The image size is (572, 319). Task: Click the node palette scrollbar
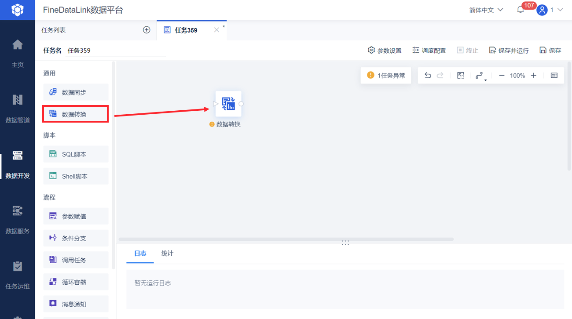click(114, 165)
